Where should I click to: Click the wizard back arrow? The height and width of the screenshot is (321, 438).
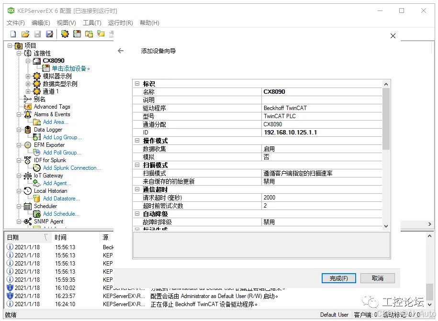tap(121, 51)
